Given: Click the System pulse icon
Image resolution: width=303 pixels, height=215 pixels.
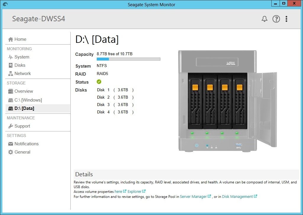Looking at the screenshot, I should (10, 57).
